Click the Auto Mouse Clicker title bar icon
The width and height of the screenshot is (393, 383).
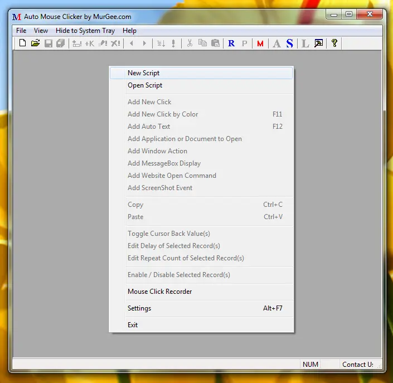pyautogui.click(x=17, y=17)
